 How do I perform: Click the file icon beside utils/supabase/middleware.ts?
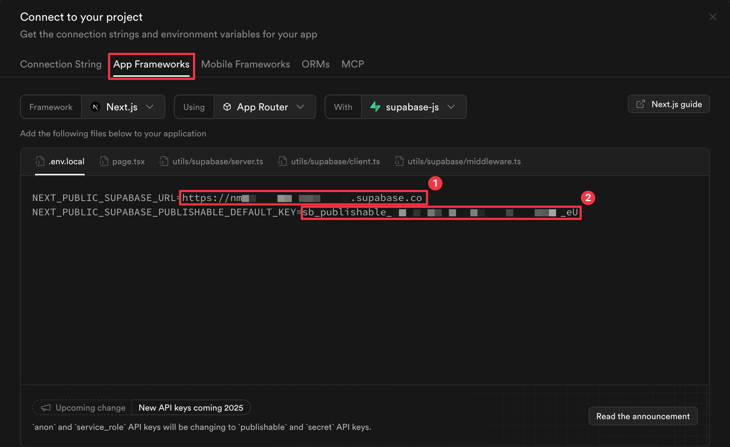pos(399,161)
